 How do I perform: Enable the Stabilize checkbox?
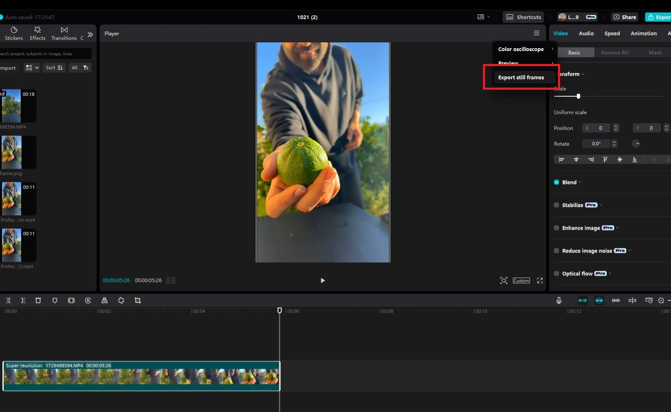[556, 205]
